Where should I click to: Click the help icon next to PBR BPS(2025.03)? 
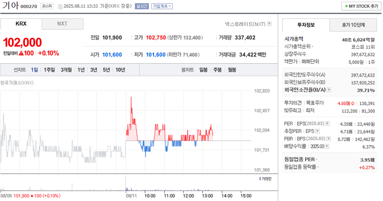tap(328, 139)
